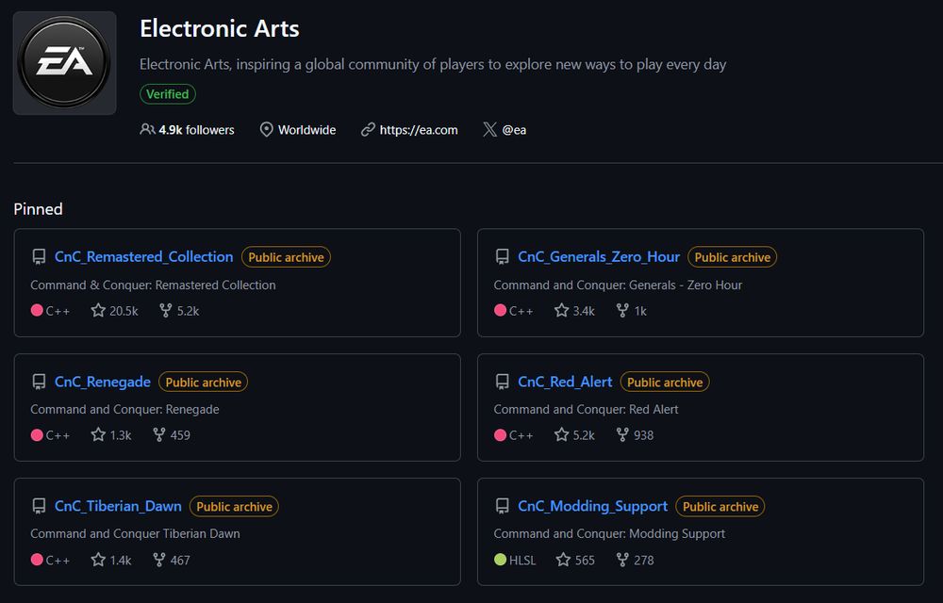Image resolution: width=943 pixels, height=603 pixels.
Task: Click the repo icon for CnC_Red_Alert
Action: (x=502, y=382)
